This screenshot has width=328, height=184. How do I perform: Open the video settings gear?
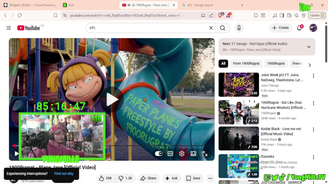tap(182, 154)
